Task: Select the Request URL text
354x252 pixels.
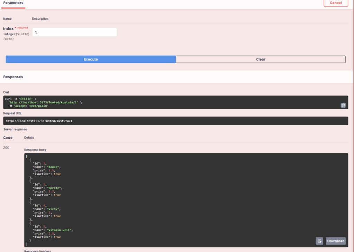Action: click(x=39, y=121)
